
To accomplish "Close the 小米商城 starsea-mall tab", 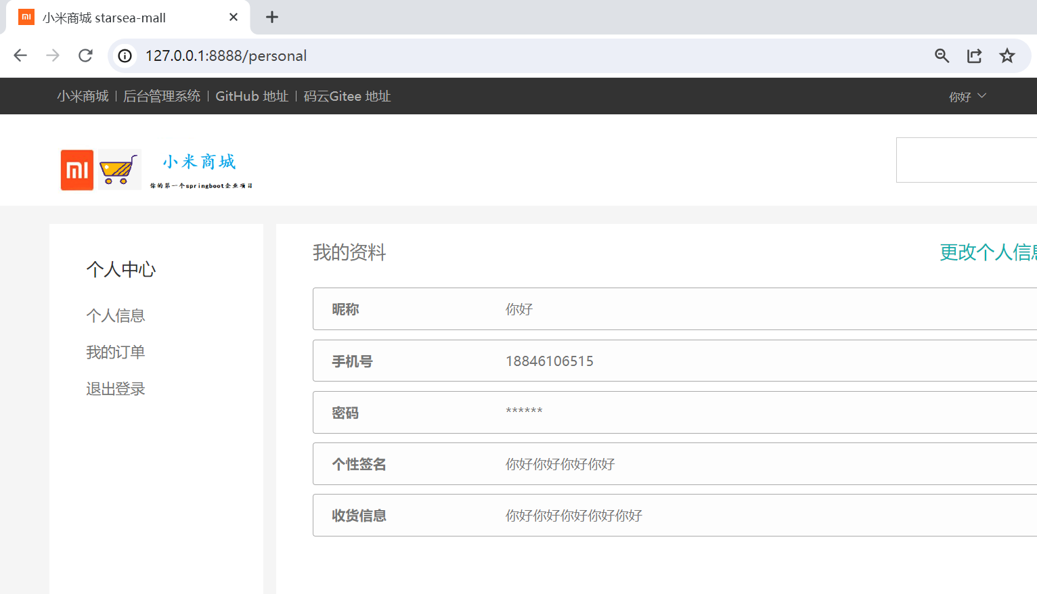I will (x=234, y=17).
